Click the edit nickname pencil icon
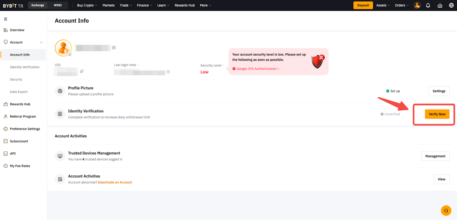The image size is (457, 220). click(x=114, y=47)
